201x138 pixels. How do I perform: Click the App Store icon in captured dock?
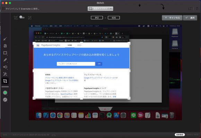(116, 116)
